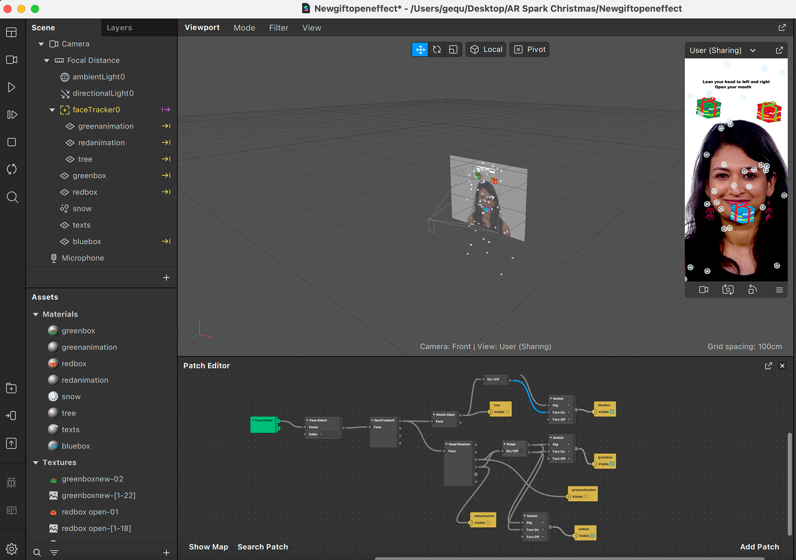796x560 pixels.
Task: Click the stop square icon in left sidebar
Action: tap(12, 142)
